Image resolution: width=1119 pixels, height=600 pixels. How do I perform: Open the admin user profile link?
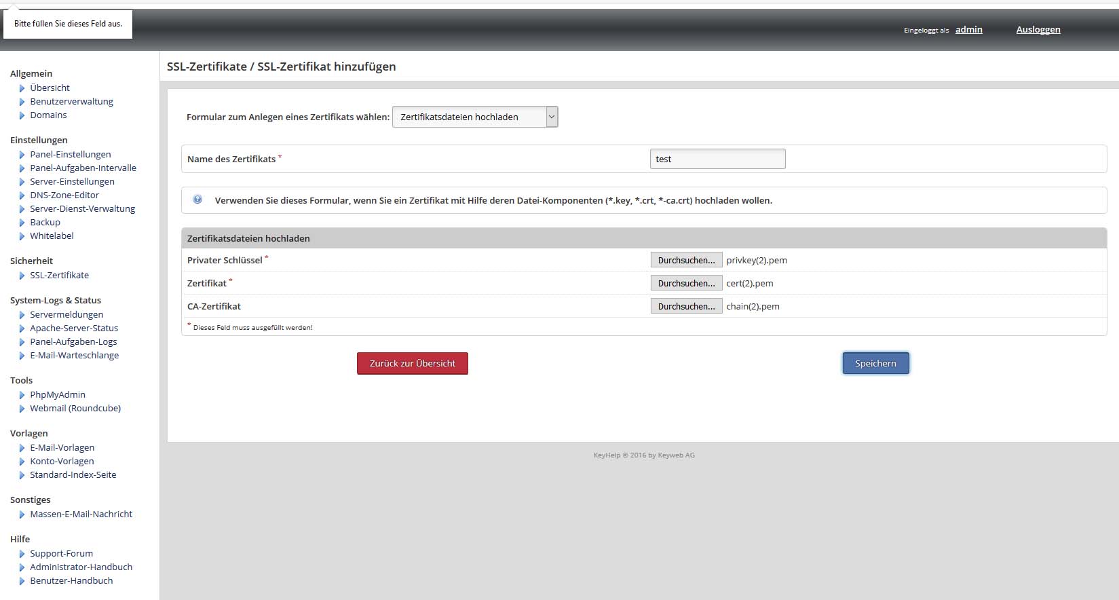point(968,29)
